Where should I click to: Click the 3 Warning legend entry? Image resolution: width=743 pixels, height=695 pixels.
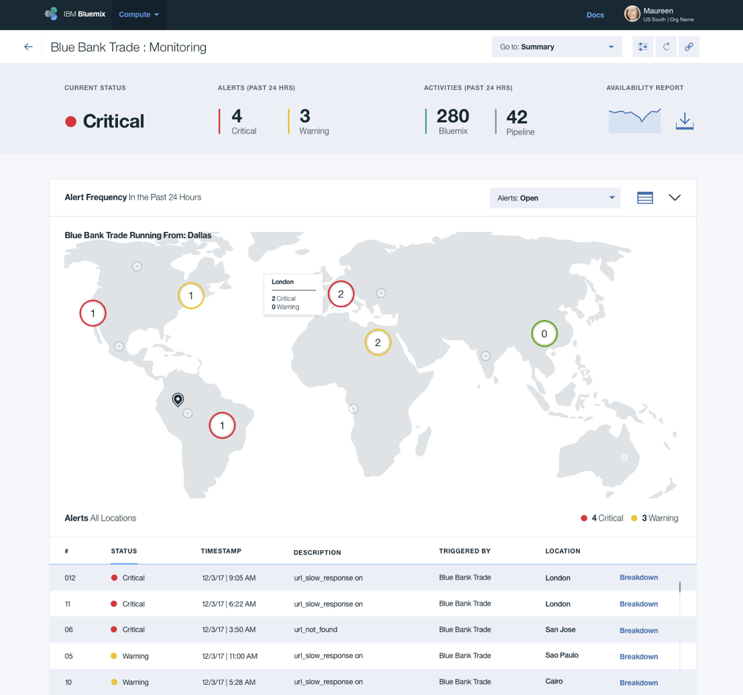pos(655,518)
